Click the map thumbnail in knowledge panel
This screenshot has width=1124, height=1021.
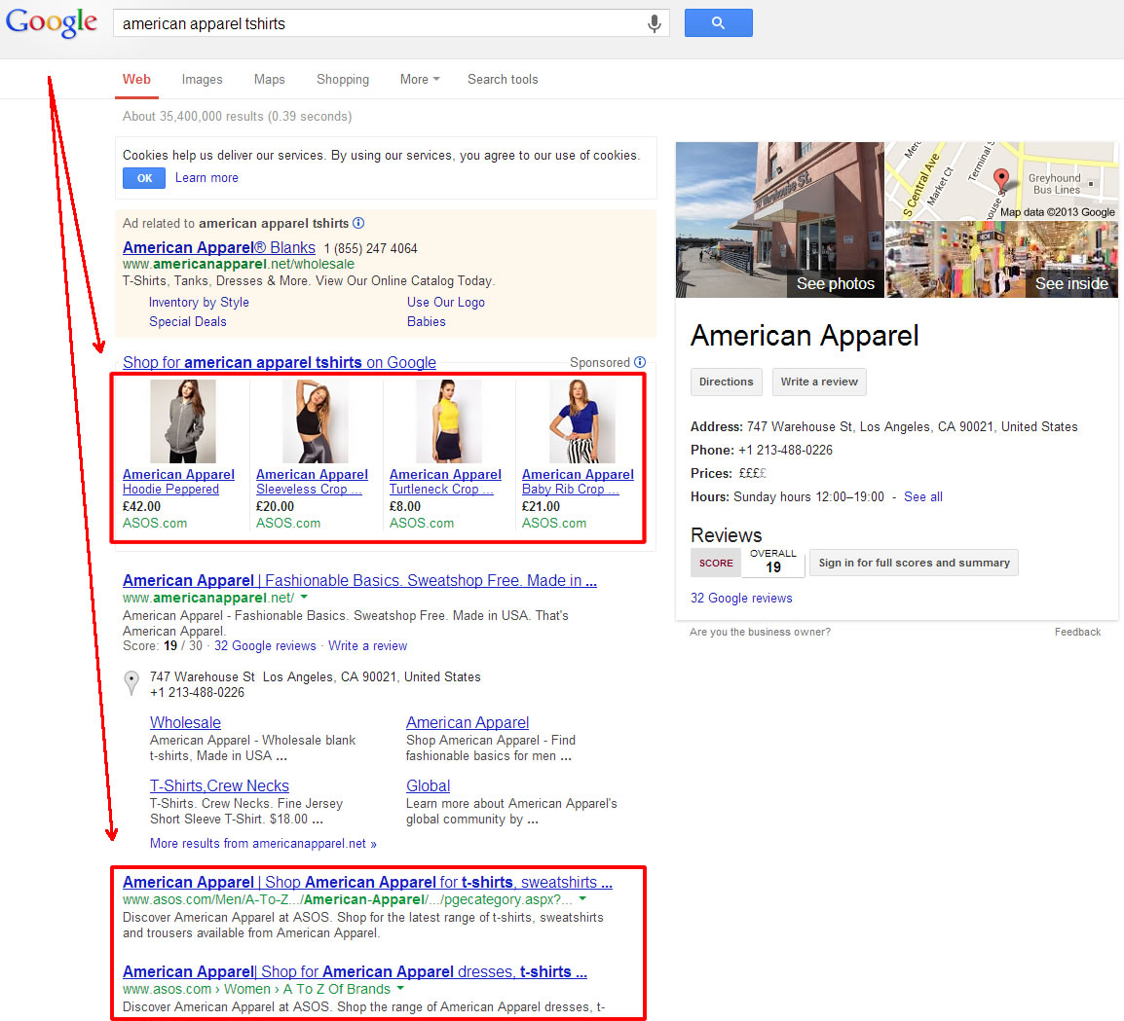pos(1001,181)
